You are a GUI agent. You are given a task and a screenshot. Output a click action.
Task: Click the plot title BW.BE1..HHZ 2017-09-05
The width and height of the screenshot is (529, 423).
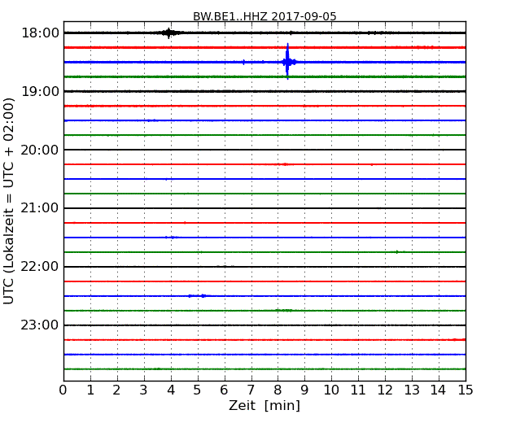pyautogui.click(x=264, y=16)
